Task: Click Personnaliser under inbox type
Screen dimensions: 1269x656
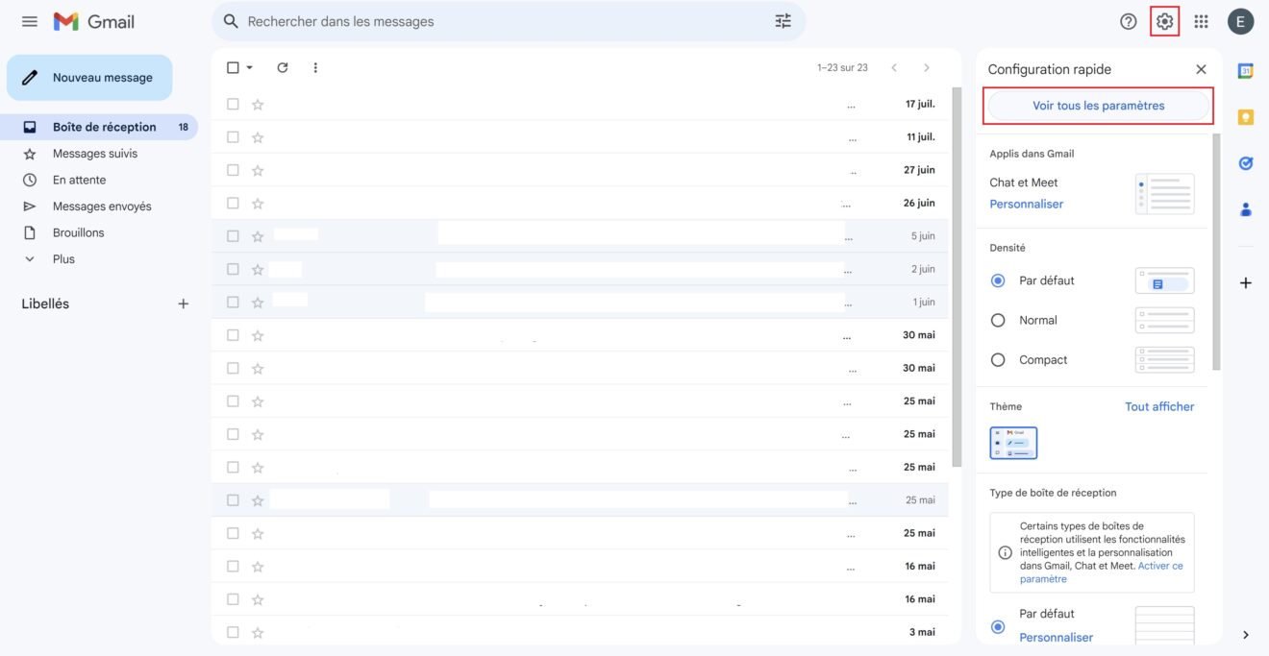Action: (x=1056, y=637)
